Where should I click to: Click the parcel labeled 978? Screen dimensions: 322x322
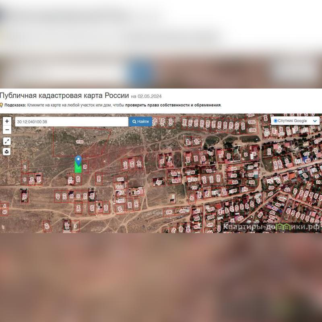point(174,181)
